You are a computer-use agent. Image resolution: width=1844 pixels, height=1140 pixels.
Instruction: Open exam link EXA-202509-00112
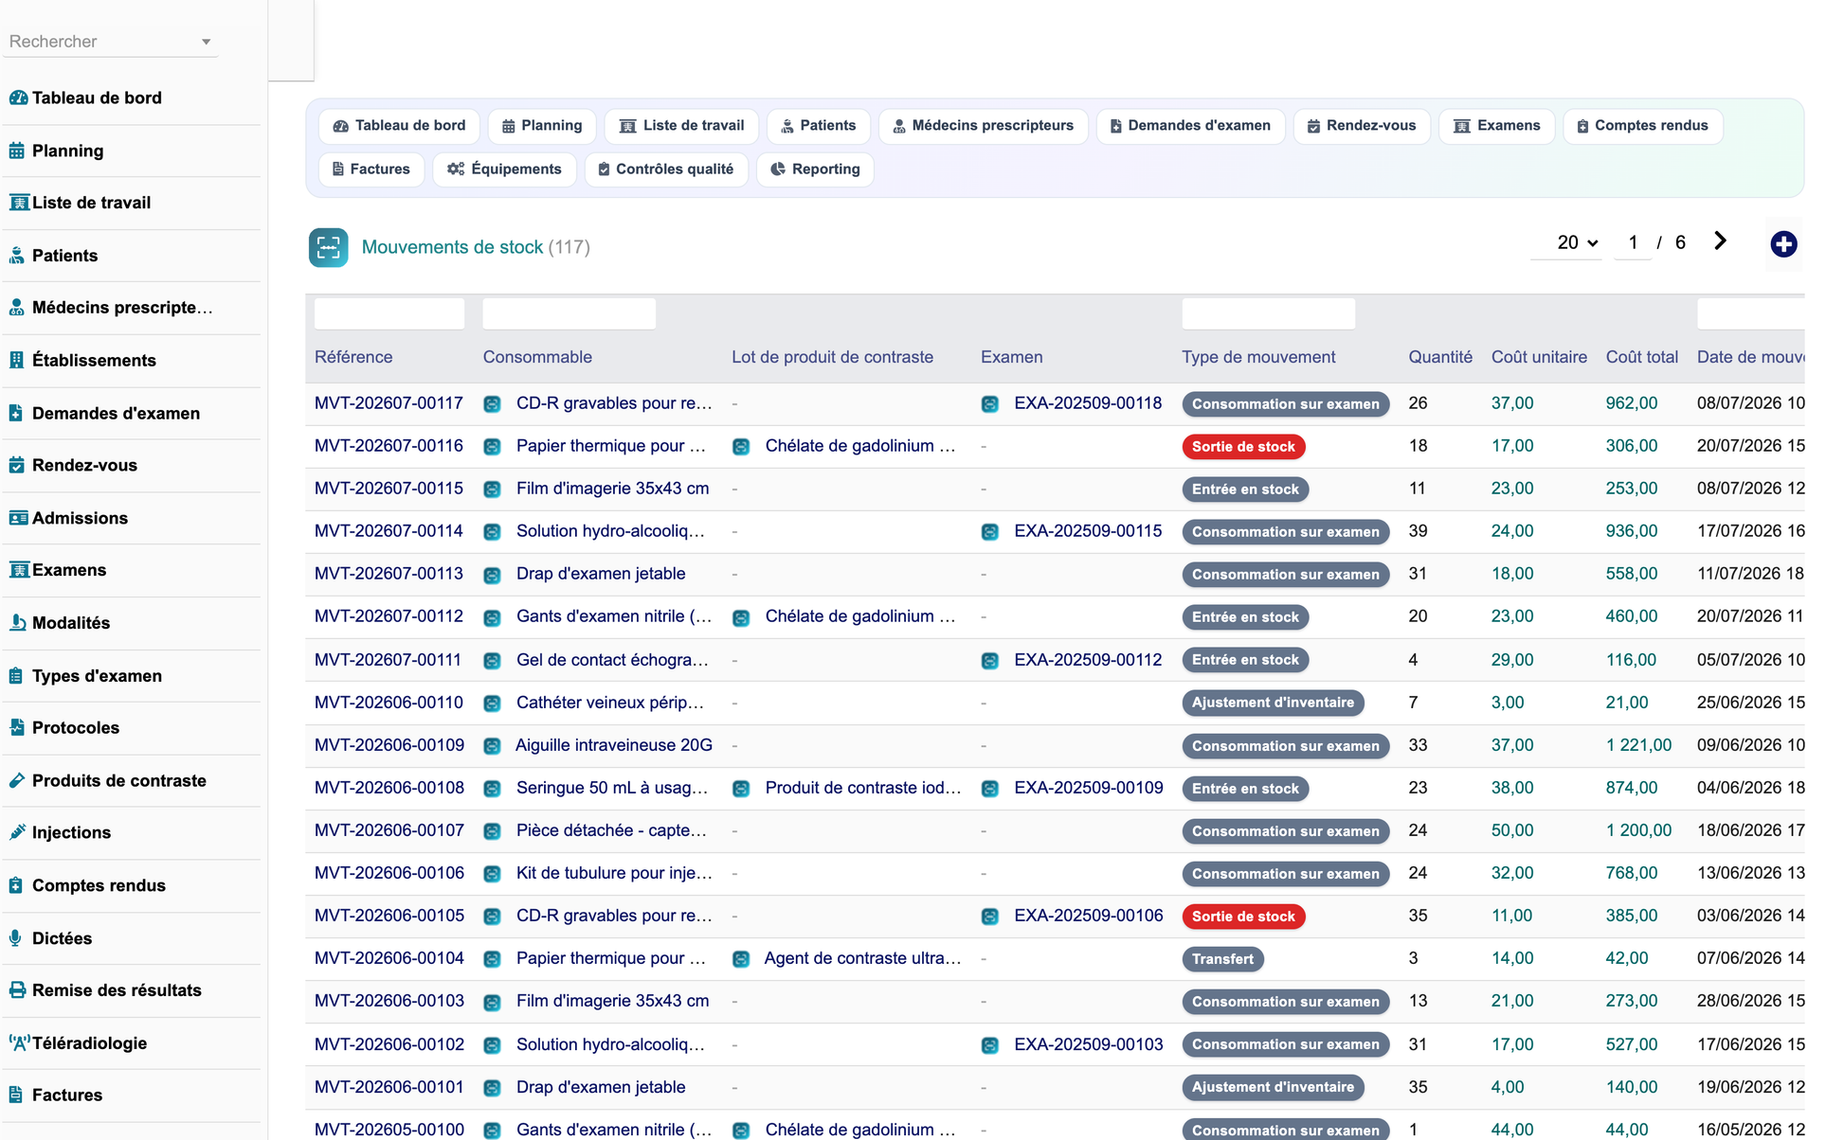pos(1088,660)
